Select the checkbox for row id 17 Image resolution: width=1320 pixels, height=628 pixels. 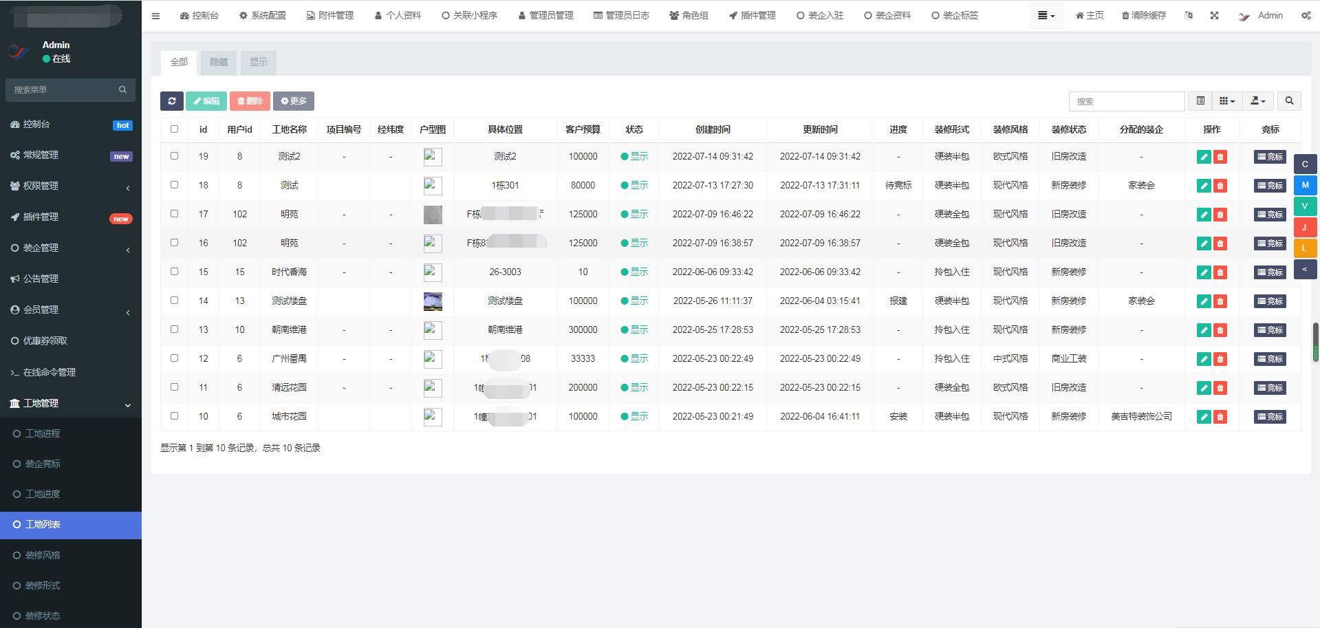tap(174, 214)
